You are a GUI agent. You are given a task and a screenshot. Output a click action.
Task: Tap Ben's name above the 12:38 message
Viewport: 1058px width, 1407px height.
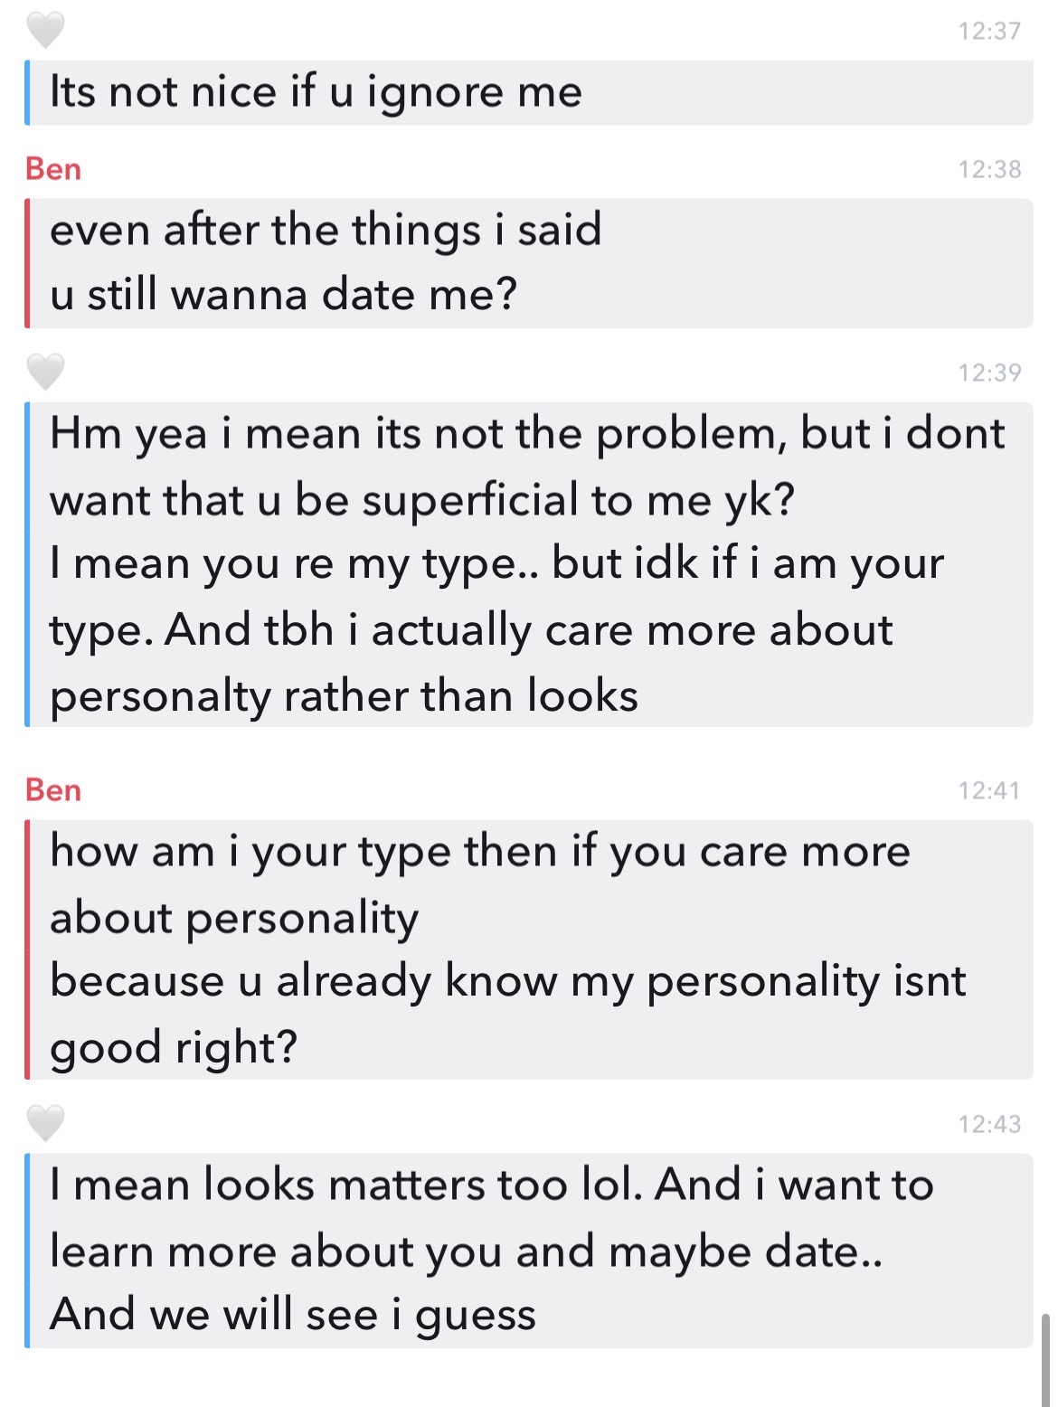click(x=53, y=169)
